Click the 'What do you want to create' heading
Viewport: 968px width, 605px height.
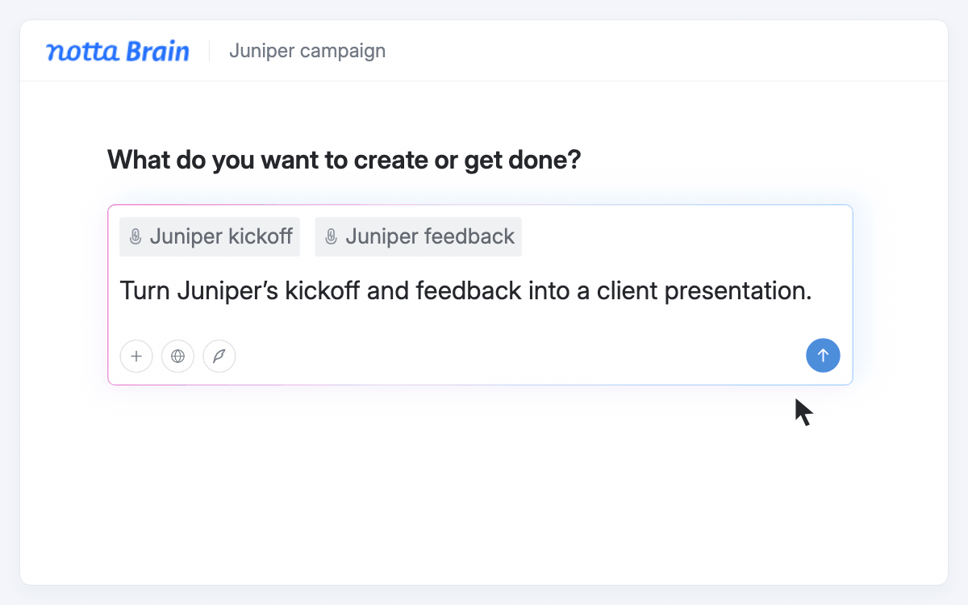(344, 160)
